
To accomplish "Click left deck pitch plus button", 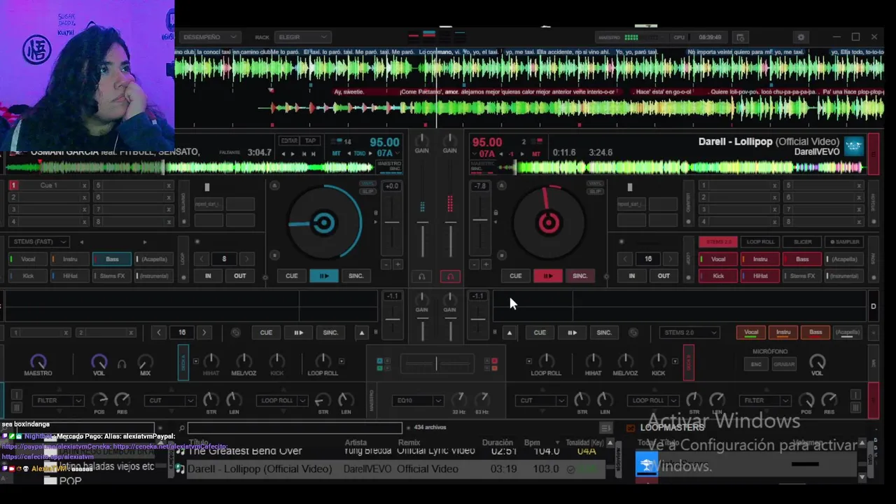I will click(x=398, y=265).
